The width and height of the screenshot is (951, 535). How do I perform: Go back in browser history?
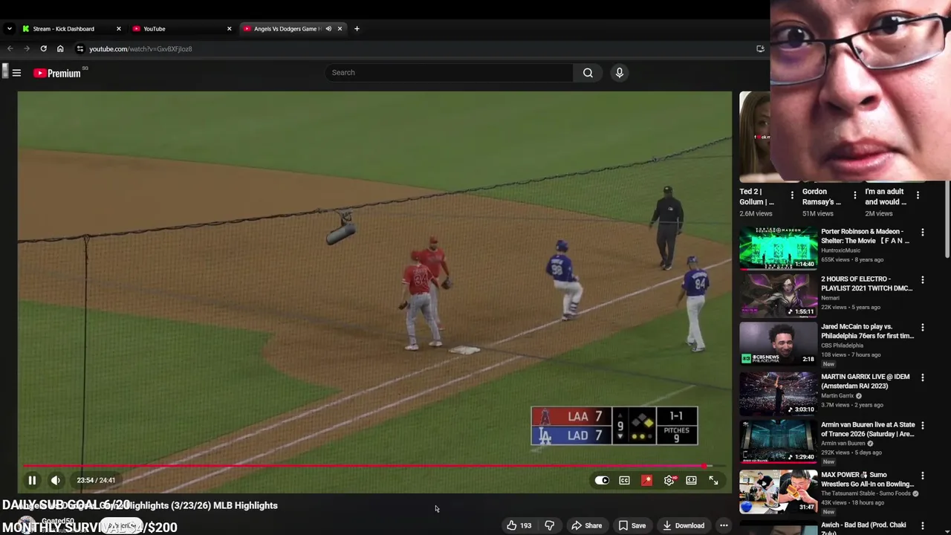point(10,49)
